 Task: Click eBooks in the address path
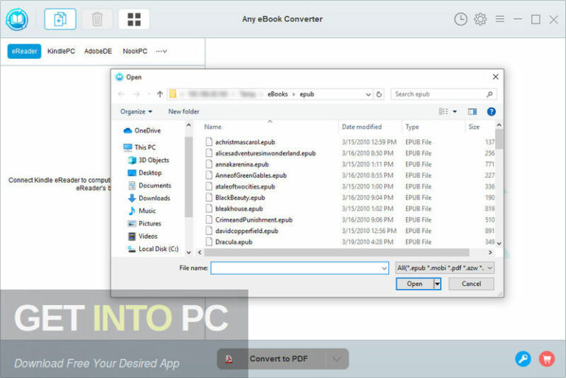(277, 94)
